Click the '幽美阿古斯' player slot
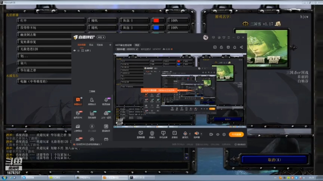 pyautogui.click(x=44, y=35)
